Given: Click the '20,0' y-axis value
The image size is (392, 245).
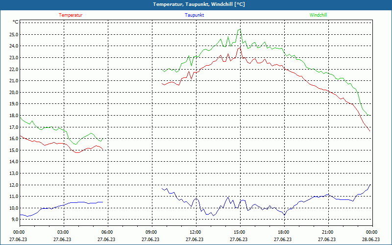Looking at the screenshot, I should click(14, 93).
